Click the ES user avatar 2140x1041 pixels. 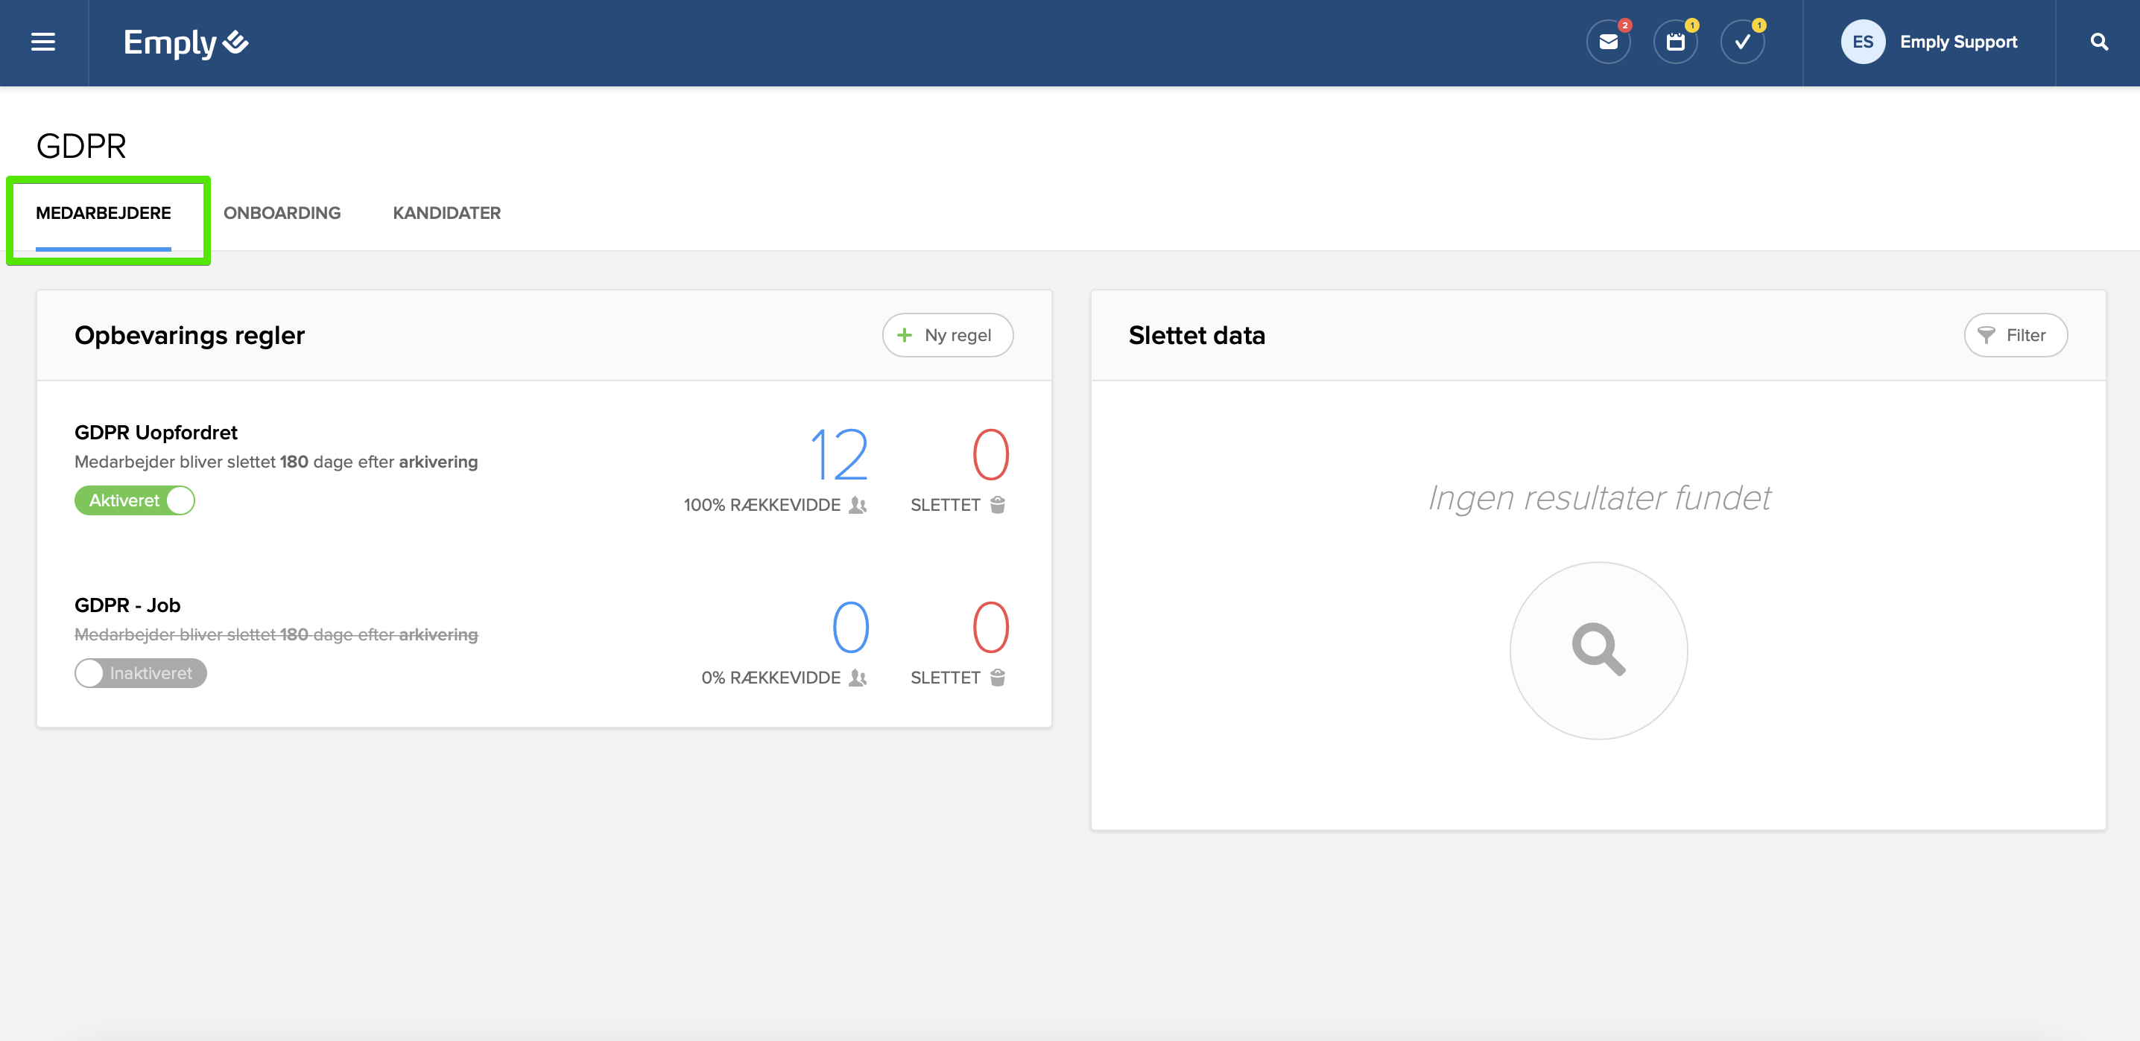tap(1862, 42)
